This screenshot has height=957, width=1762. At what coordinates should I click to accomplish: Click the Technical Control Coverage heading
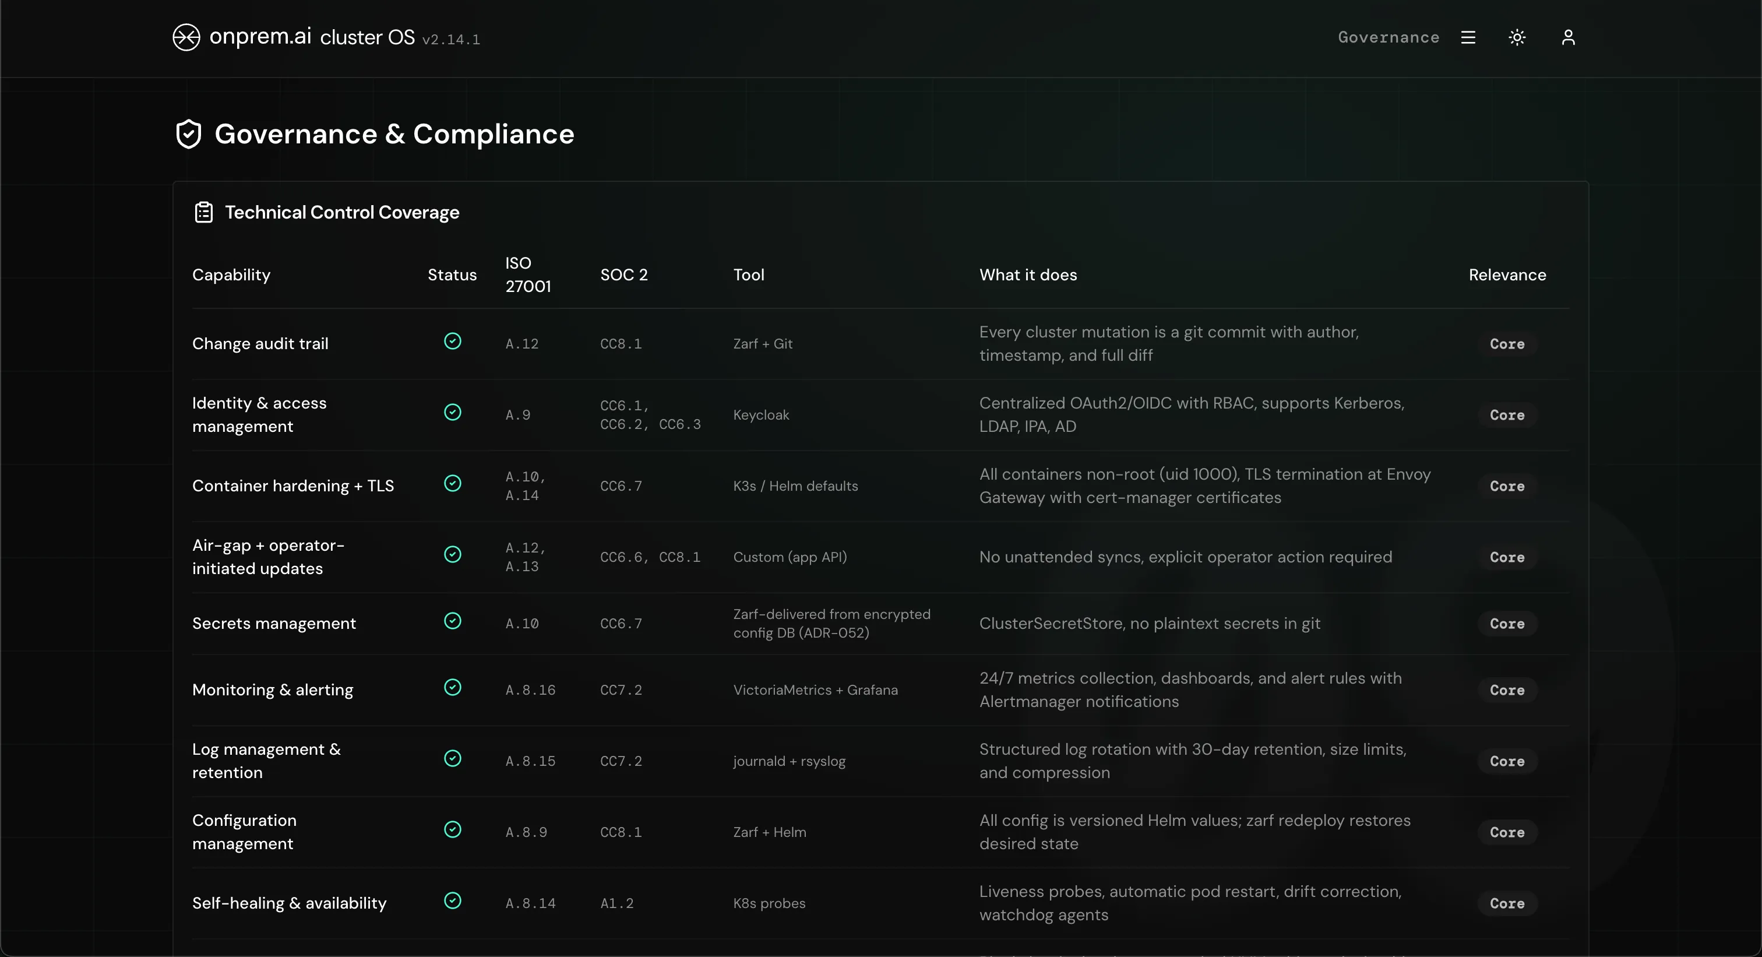[x=342, y=213]
